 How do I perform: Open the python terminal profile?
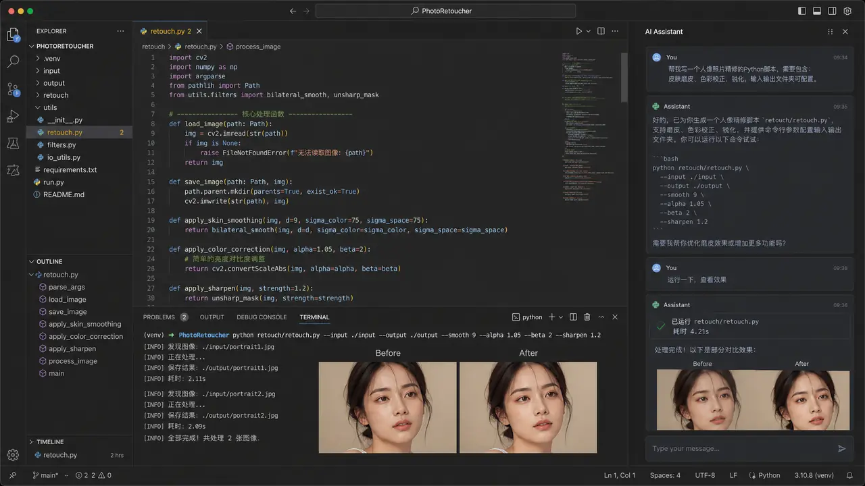tap(527, 317)
